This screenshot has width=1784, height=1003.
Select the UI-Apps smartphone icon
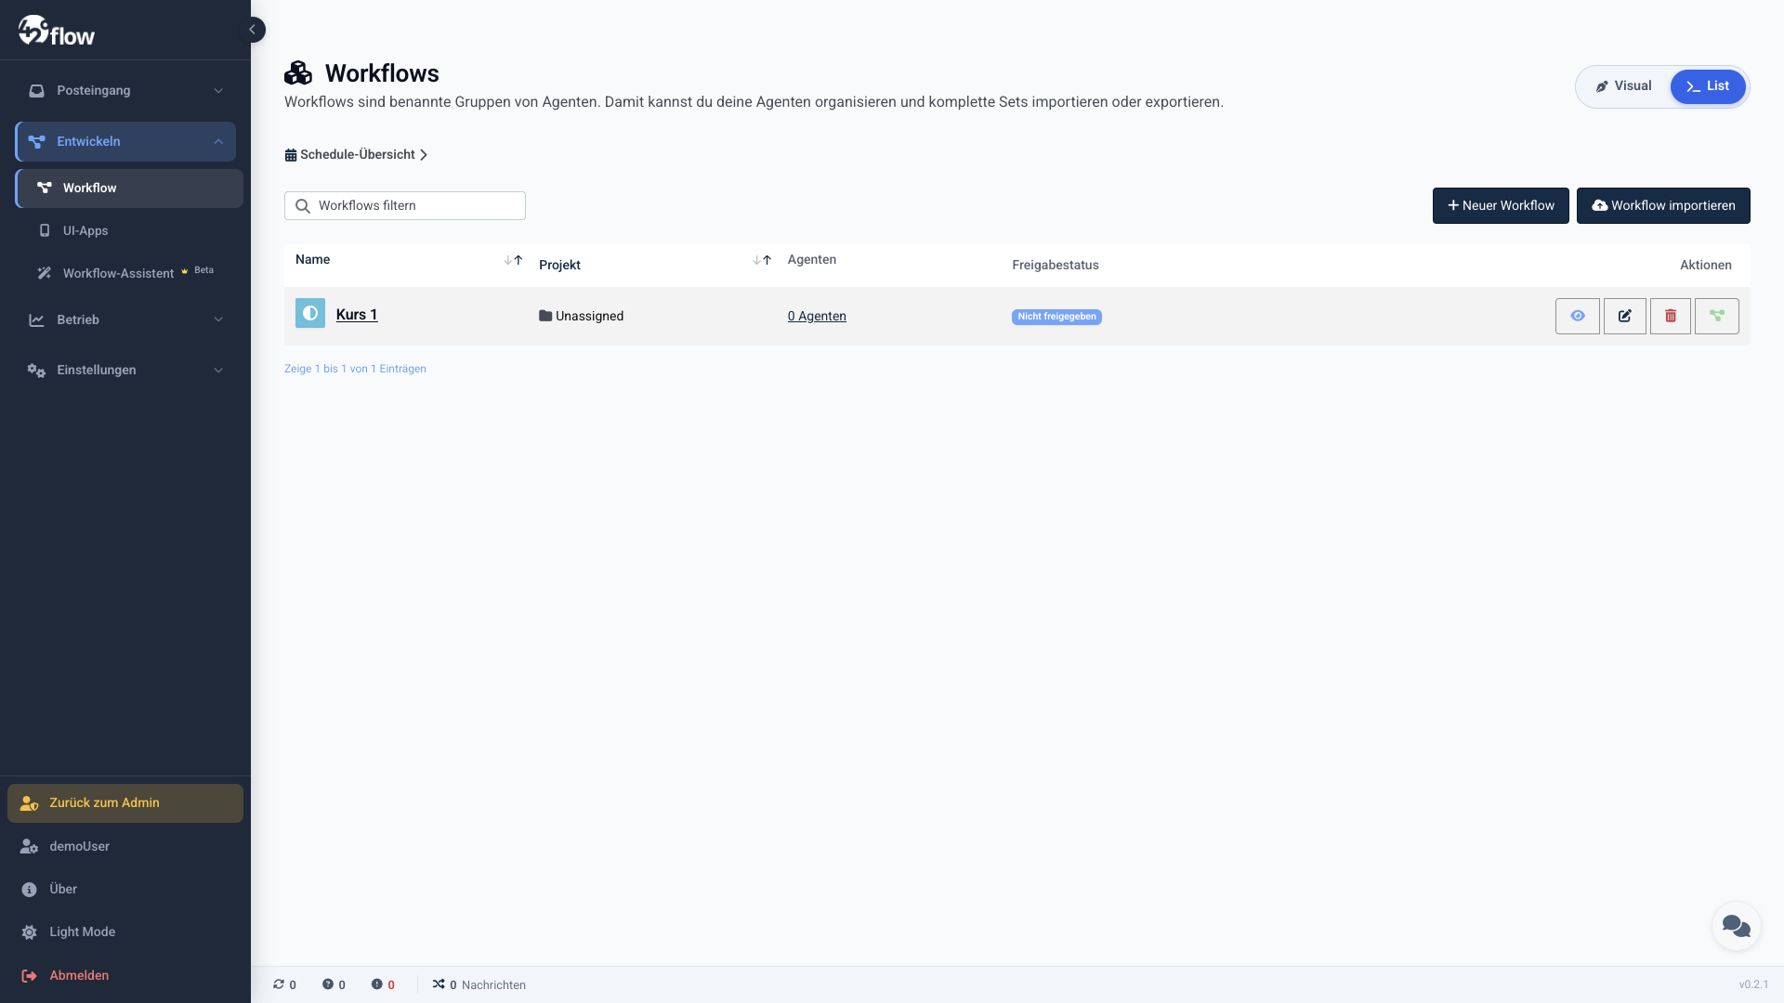[x=44, y=230]
